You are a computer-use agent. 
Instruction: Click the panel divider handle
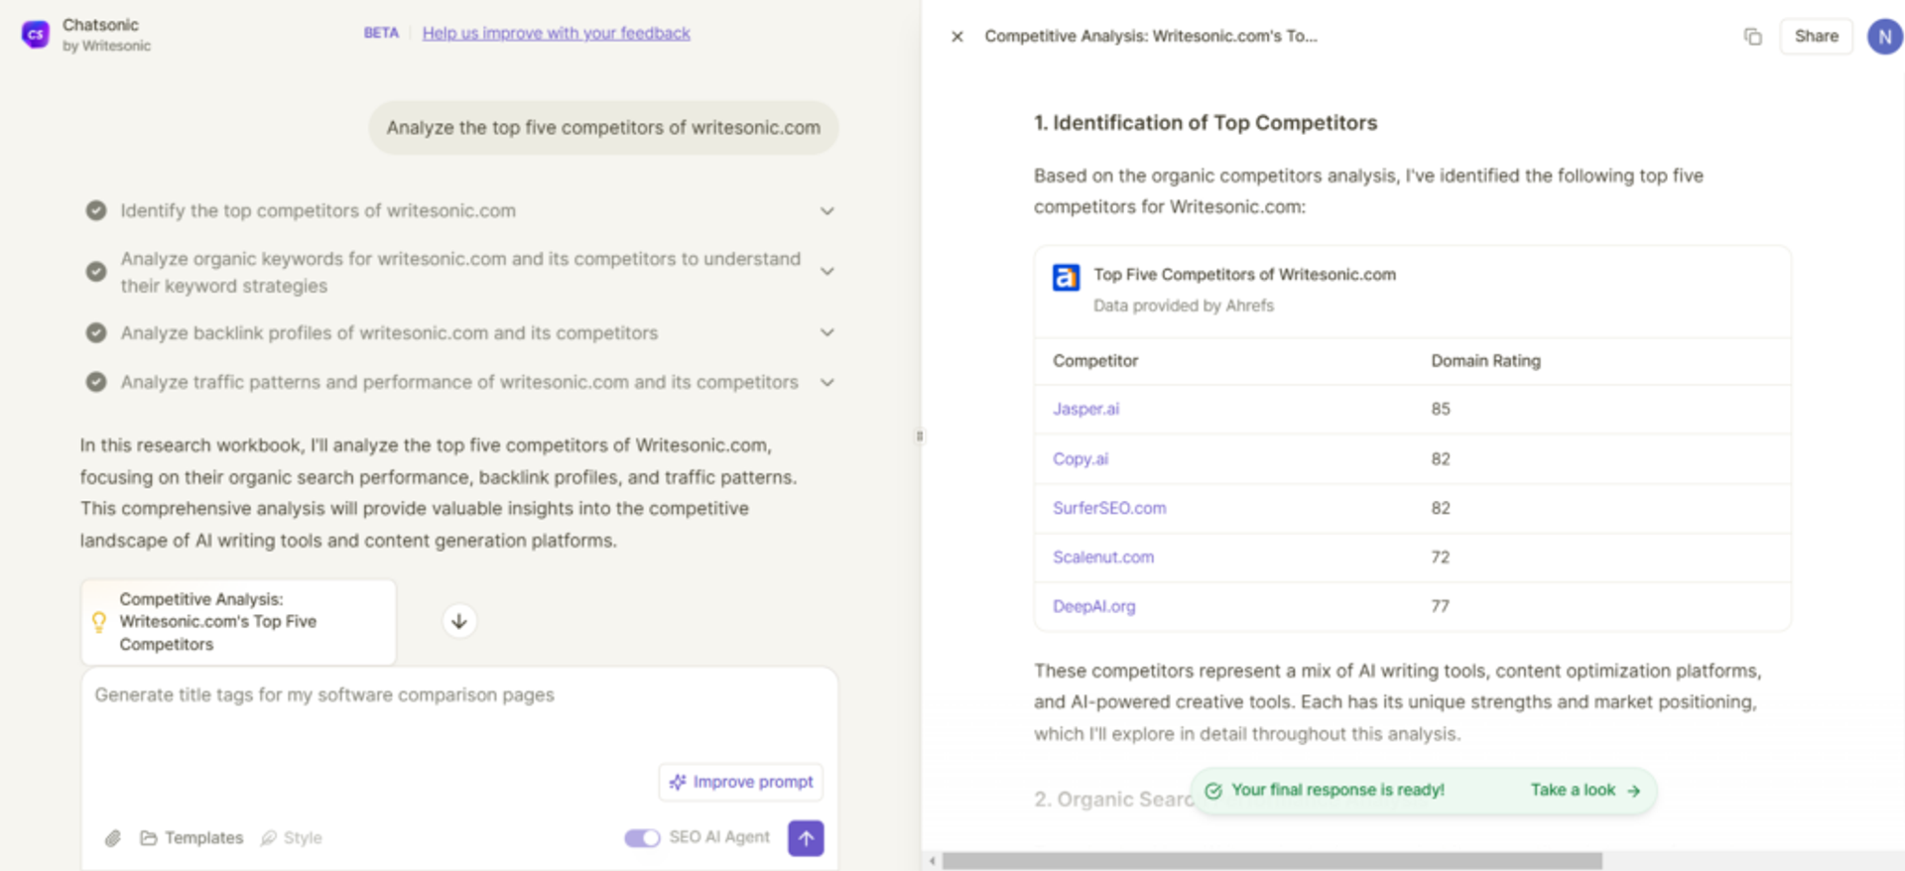920,435
